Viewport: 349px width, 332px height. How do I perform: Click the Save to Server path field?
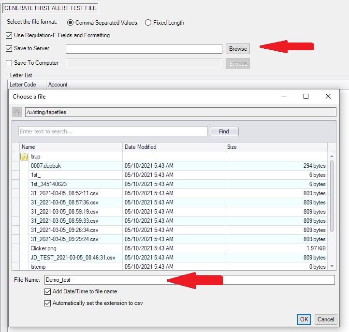144,49
